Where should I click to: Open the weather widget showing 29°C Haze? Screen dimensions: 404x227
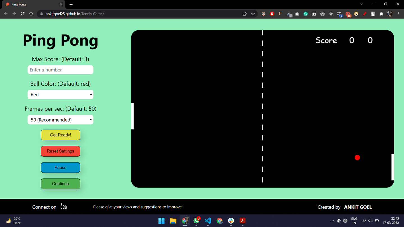point(13,221)
